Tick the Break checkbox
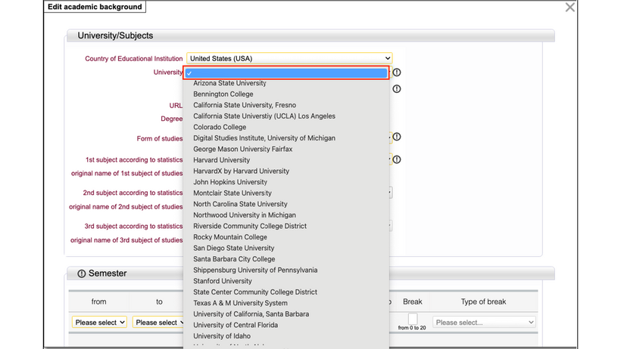The image size is (621, 349). [x=412, y=319]
